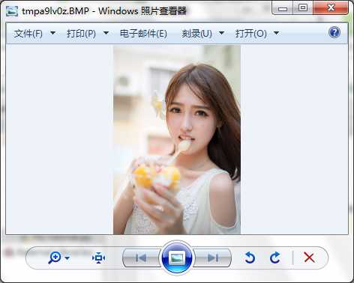Click the photo viewer title bar icon
Viewport: 354px width, 283px height.
click(x=12, y=11)
